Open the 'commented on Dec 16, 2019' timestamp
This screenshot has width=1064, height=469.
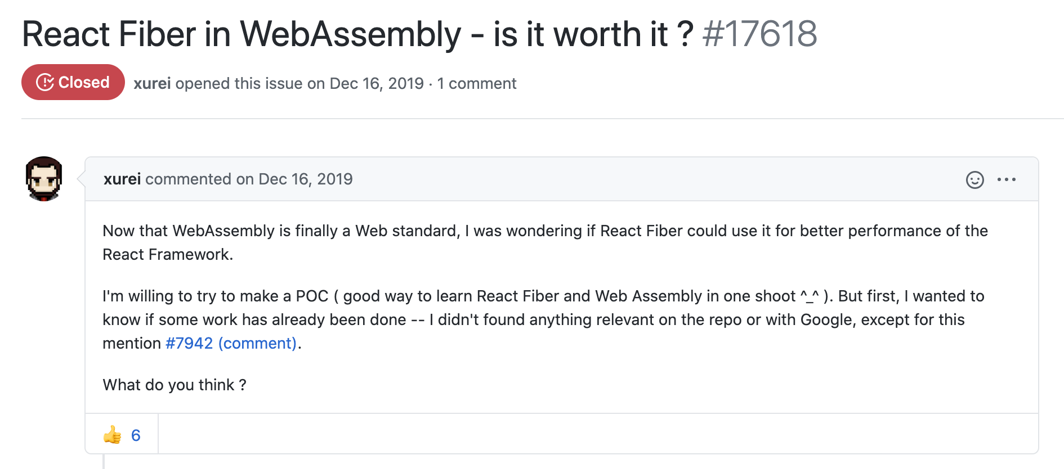click(x=249, y=179)
